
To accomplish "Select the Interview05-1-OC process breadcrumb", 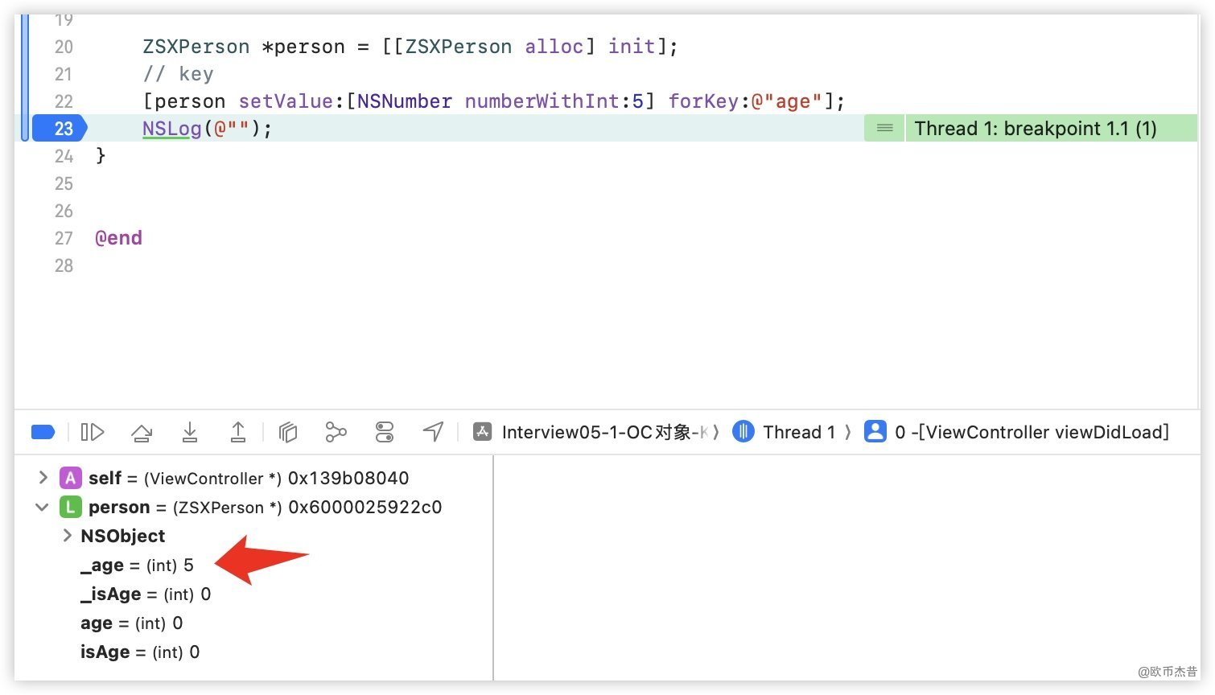I will [594, 433].
